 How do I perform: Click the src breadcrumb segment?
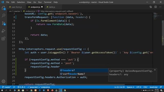[11, 11]
